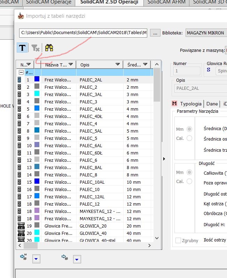This screenshot has height=278, width=227.
Task: Click the tool icon in PALEC_12AL row
Action: coord(19,197)
